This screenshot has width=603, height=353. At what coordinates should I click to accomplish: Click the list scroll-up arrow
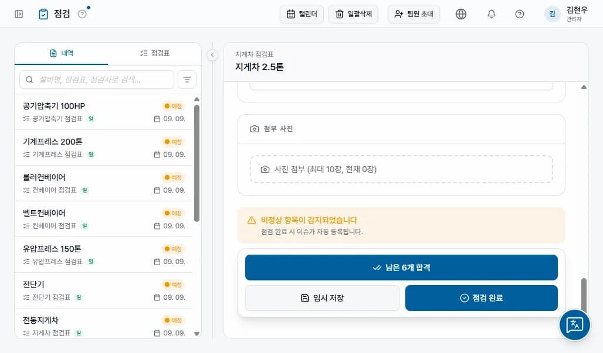tap(197, 100)
